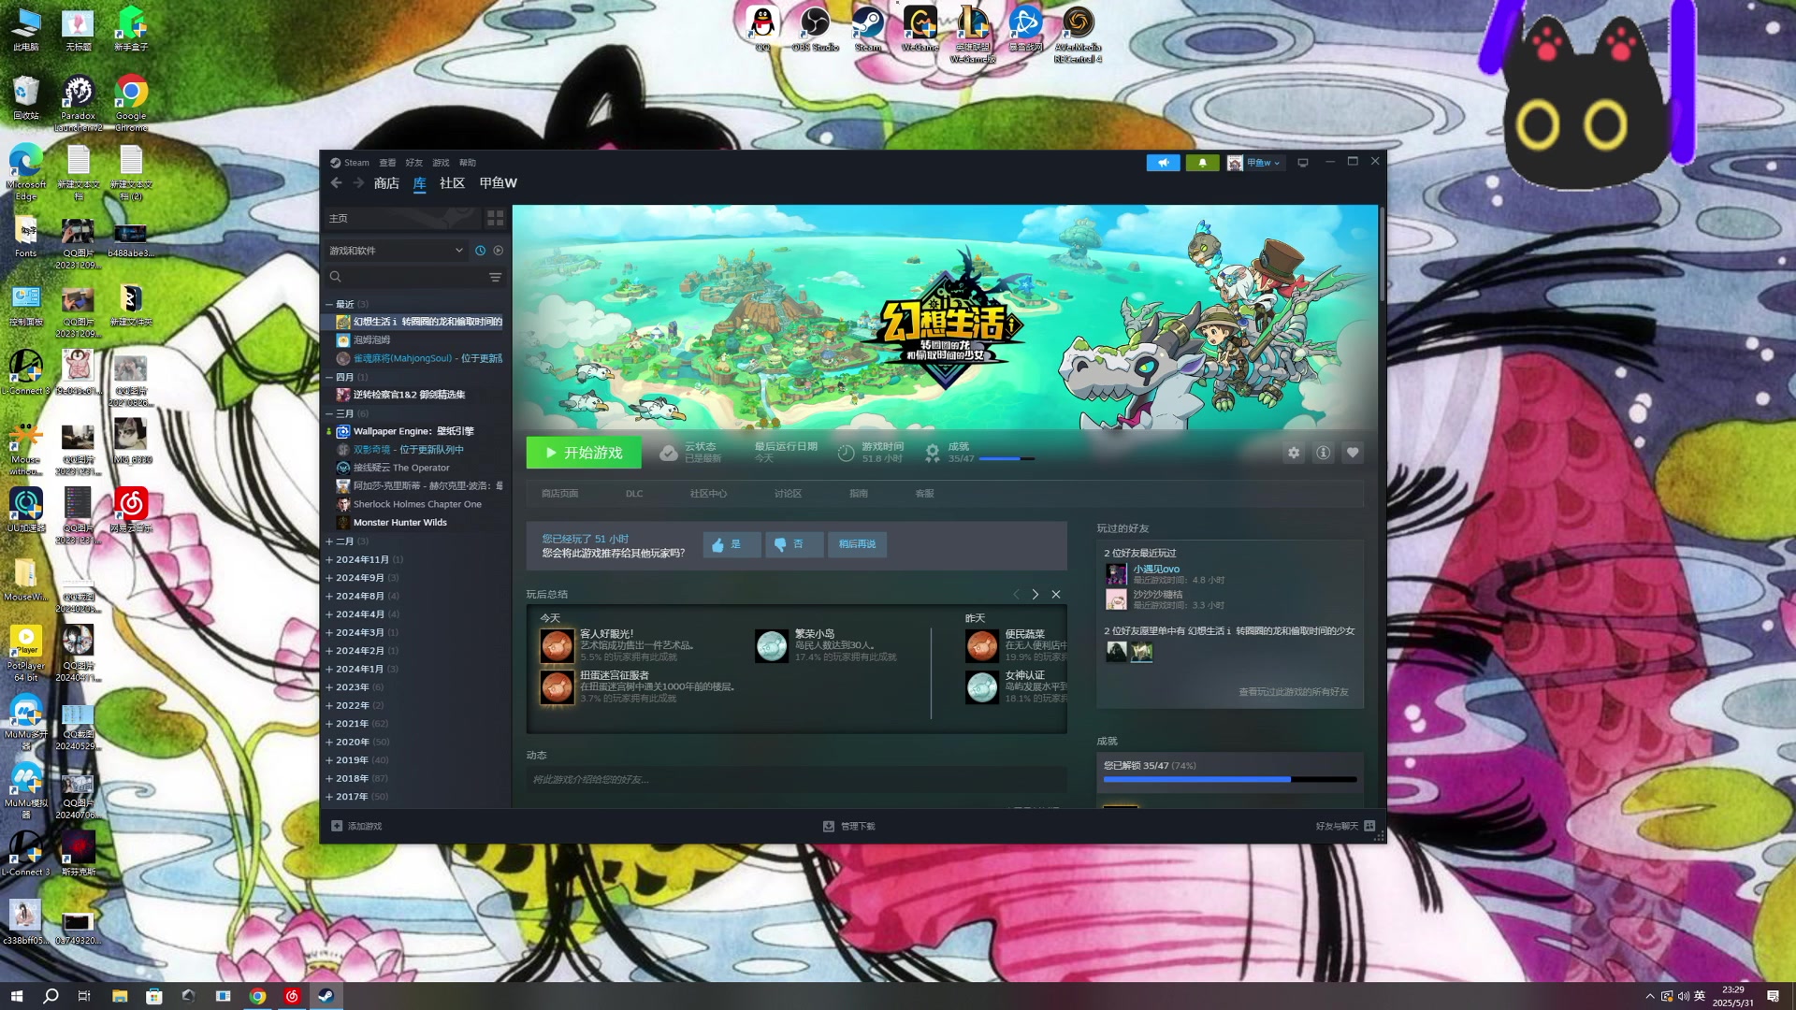Expand the 2024年11月 group
This screenshot has height=1010, width=1796.
(329, 559)
